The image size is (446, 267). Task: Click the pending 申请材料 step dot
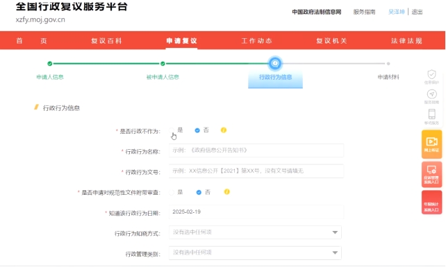pyautogui.click(x=388, y=64)
